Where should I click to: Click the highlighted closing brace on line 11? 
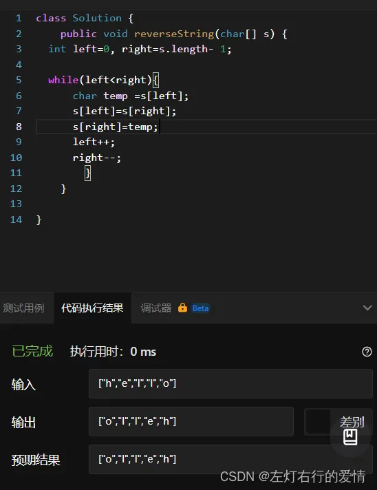88,173
